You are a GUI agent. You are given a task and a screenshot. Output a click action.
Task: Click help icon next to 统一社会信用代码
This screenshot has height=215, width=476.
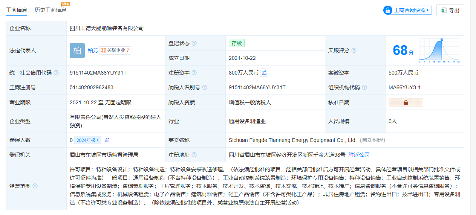(x=56, y=73)
